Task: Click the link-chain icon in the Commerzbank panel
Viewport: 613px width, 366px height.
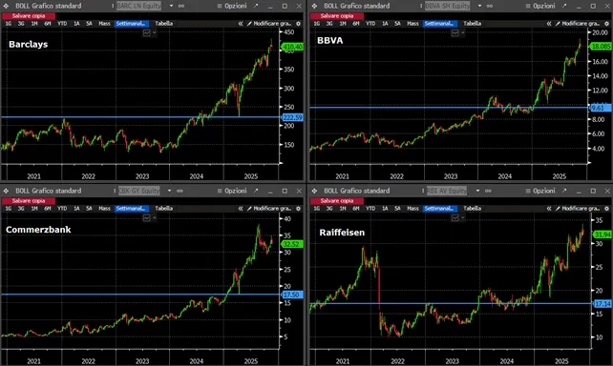Action: click(x=180, y=191)
